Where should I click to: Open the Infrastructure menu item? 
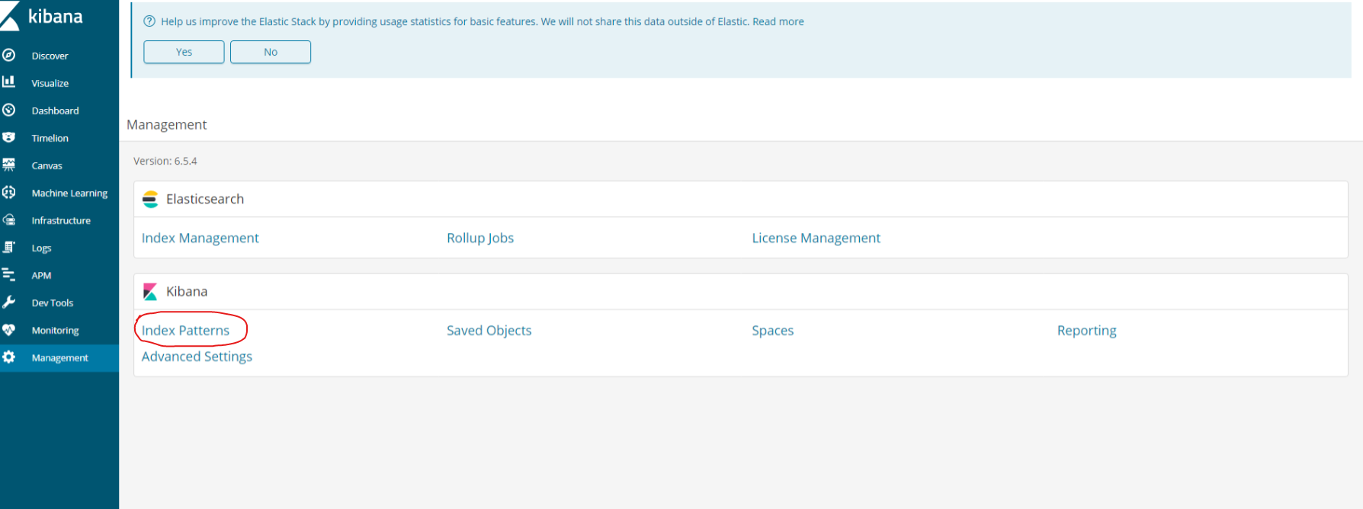coord(61,220)
